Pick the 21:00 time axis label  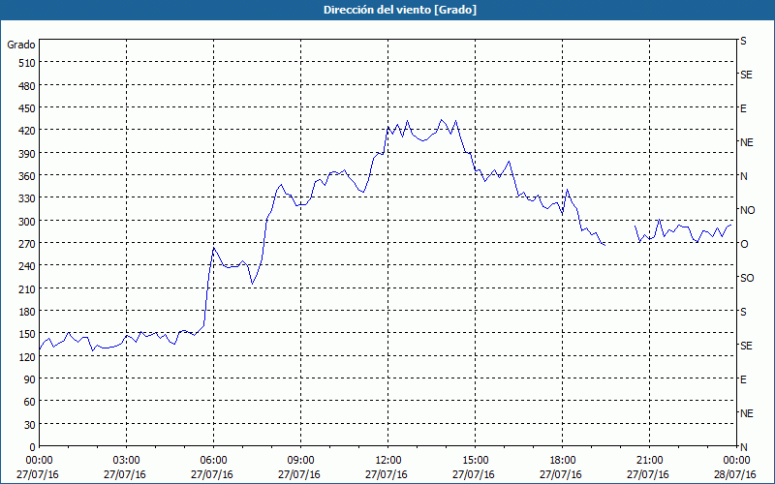coord(648,461)
